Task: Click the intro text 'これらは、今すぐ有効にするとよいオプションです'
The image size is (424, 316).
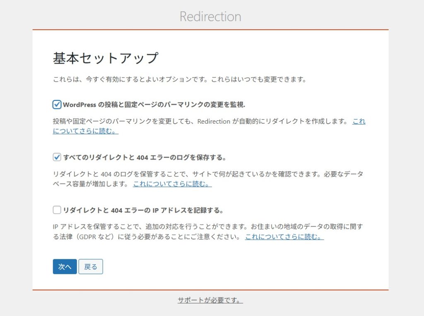Action: (x=130, y=79)
